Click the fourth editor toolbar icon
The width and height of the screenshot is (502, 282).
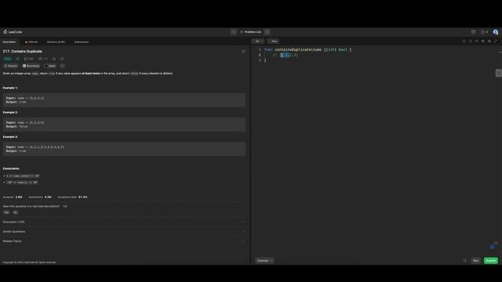pos(483,42)
